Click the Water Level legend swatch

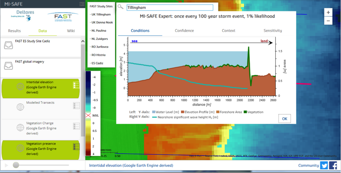(x=153, y=112)
